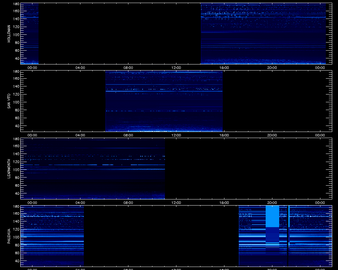This screenshot has height=270, width=338.
Task: Click the 140 frequency tick on Holloman axis
Action: [x=16, y=19]
